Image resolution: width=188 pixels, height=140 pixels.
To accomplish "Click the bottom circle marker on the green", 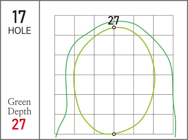I will point(114,134).
